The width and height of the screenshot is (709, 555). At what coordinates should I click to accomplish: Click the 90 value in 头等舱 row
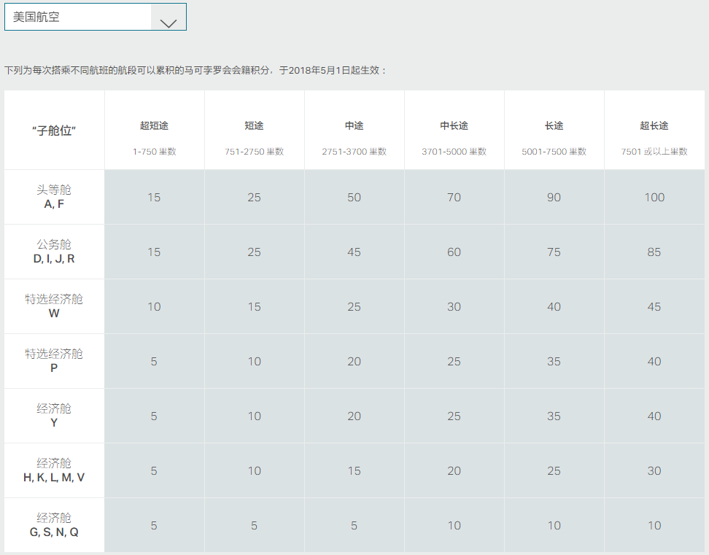click(554, 198)
